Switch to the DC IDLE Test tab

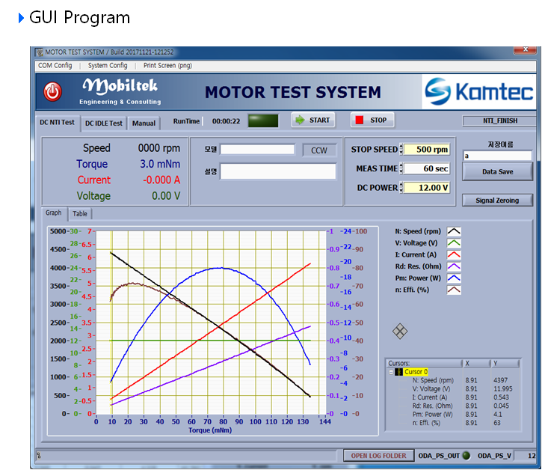(x=104, y=123)
